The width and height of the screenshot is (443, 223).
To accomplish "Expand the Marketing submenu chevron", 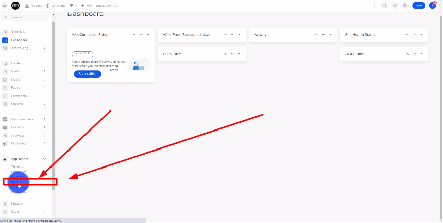I will [44, 144].
